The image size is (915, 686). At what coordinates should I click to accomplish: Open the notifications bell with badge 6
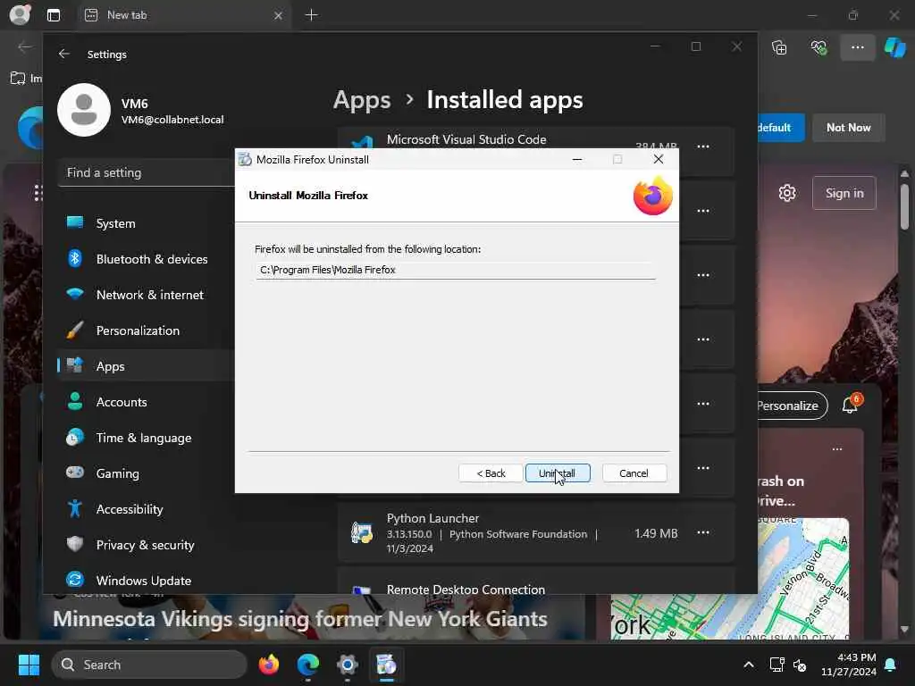[851, 404]
